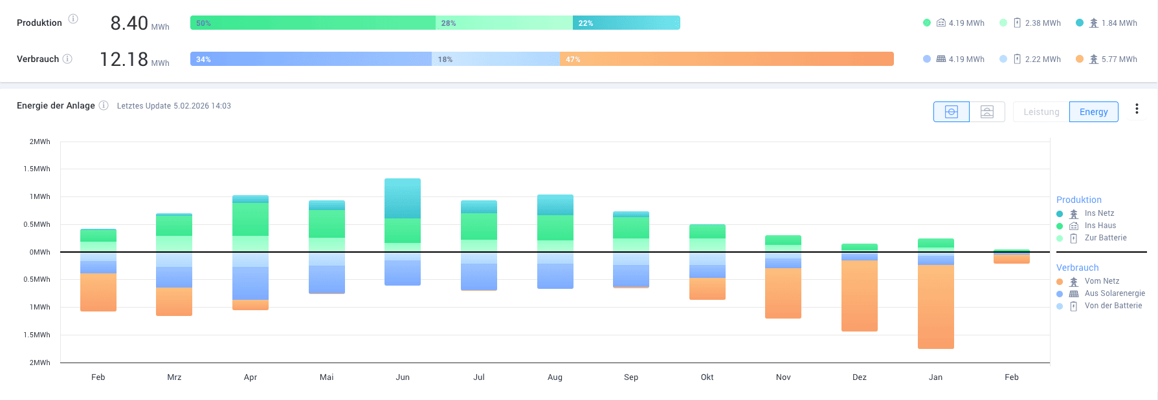This screenshot has height=400, width=1158.
Task: Click the grid pylon icon beside 1.84 MWh
Action: (x=1093, y=23)
